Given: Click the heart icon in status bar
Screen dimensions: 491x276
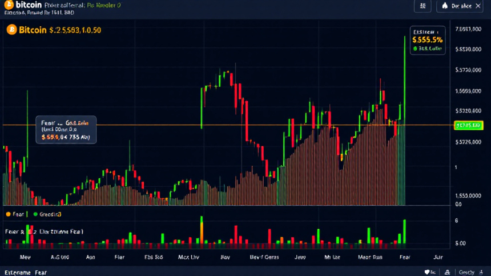Looking at the screenshot, I should pyautogui.click(x=427, y=272).
